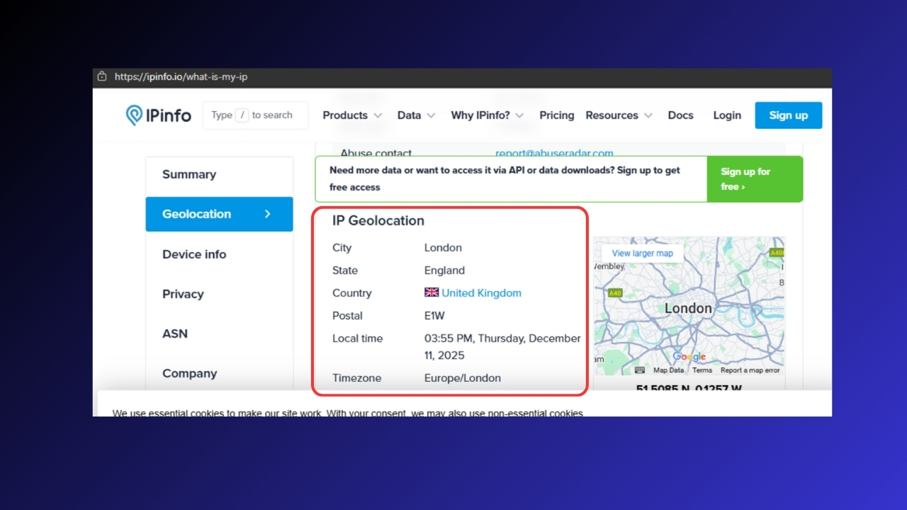
Task: Click the London map thumbnail
Action: (x=689, y=306)
